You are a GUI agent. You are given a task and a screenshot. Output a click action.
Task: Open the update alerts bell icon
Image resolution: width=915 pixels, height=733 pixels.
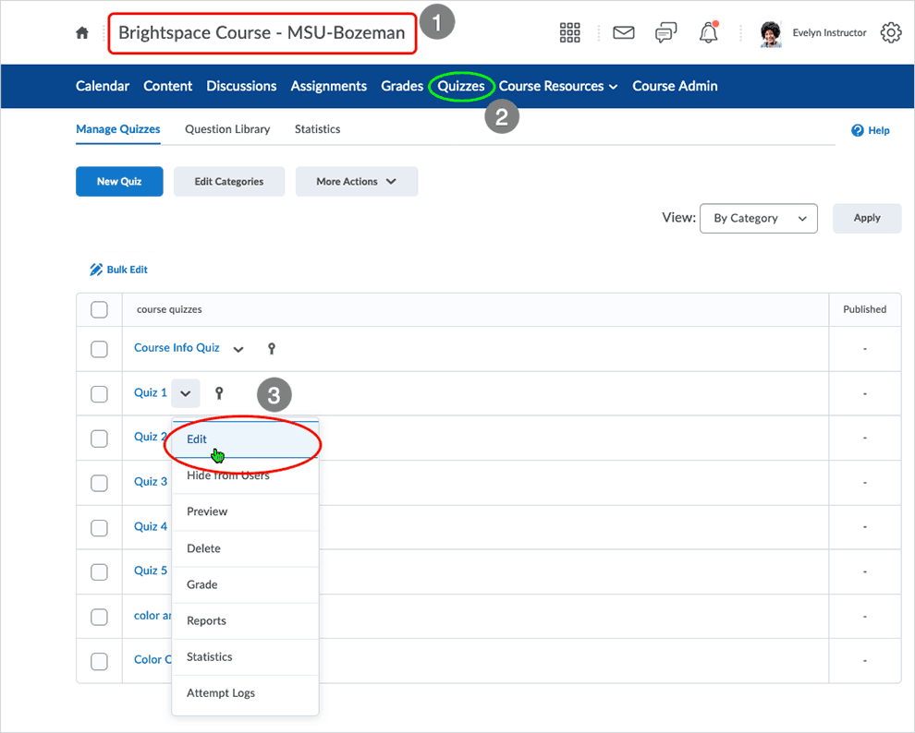(708, 32)
